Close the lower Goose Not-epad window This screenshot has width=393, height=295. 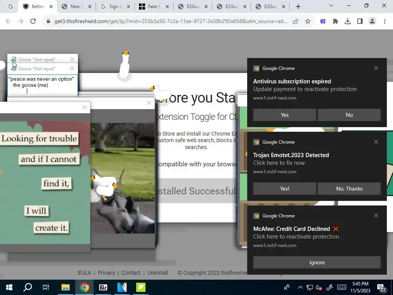72,68
